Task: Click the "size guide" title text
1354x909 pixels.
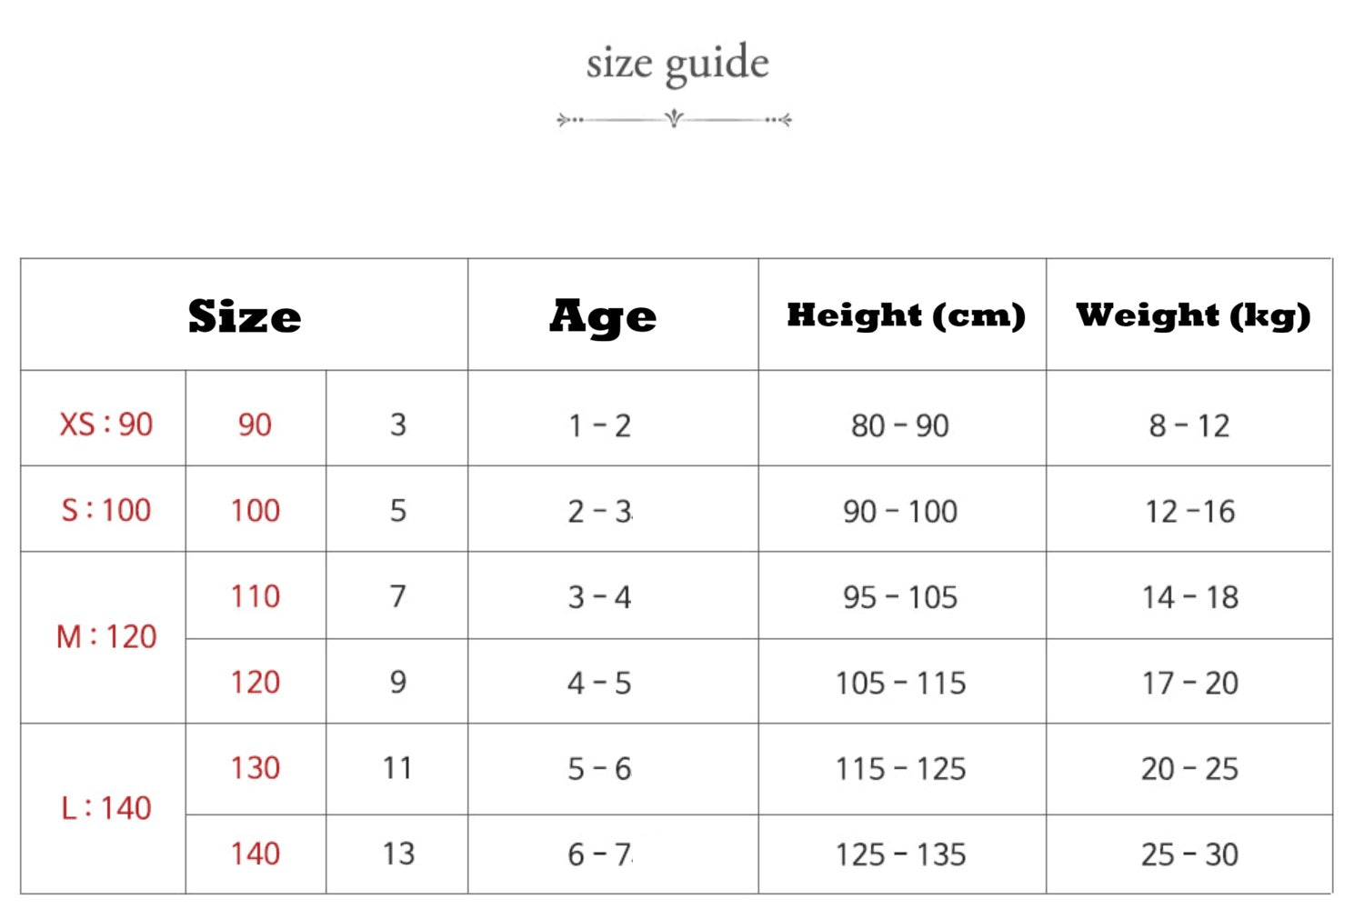Action: coord(677,64)
